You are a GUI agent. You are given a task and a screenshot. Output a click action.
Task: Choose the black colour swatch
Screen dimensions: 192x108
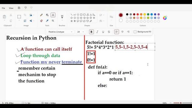tap(127, 14)
